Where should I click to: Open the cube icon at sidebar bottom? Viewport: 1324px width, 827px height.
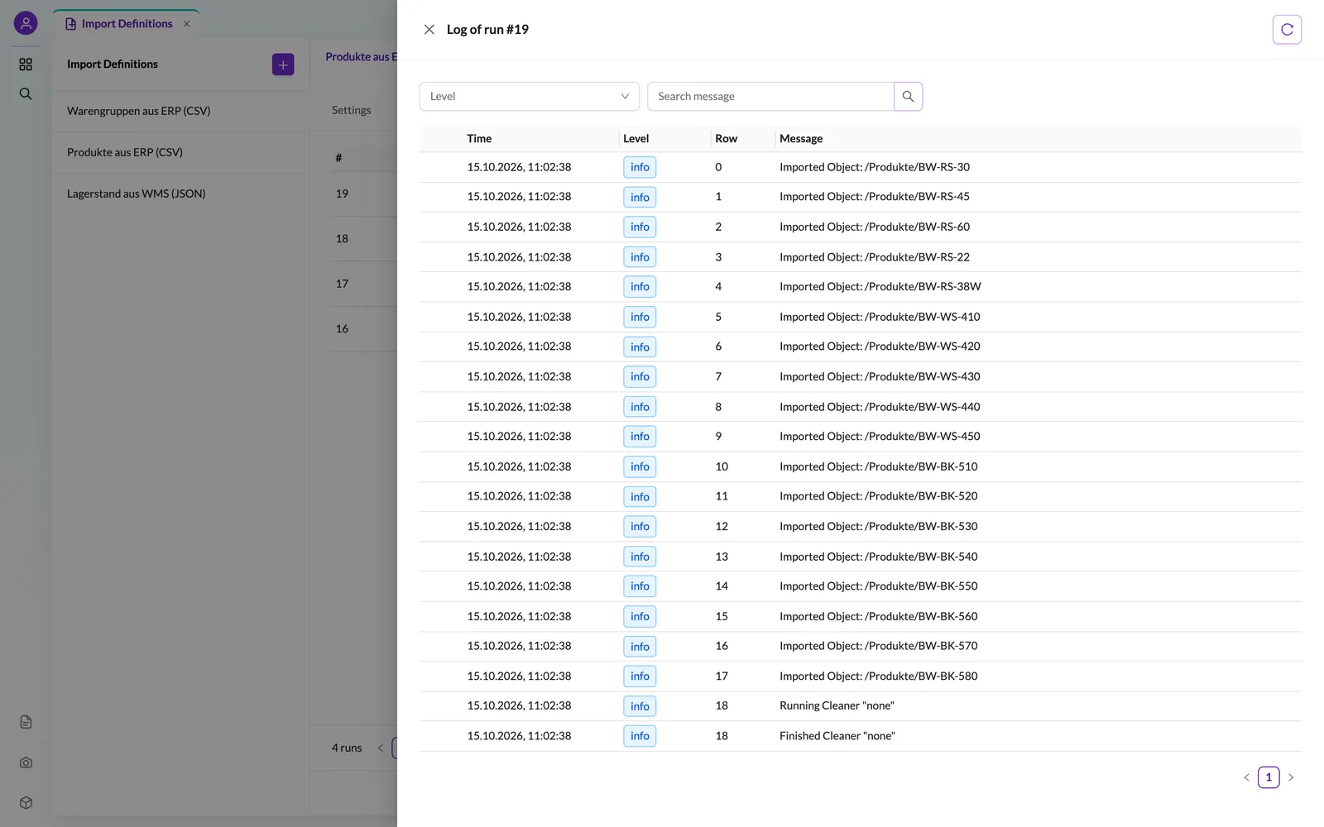pos(26,803)
